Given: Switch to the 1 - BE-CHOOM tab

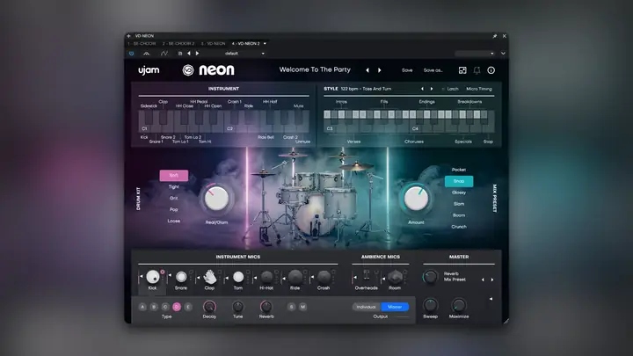Looking at the screenshot, I should pyautogui.click(x=142, y=44).
